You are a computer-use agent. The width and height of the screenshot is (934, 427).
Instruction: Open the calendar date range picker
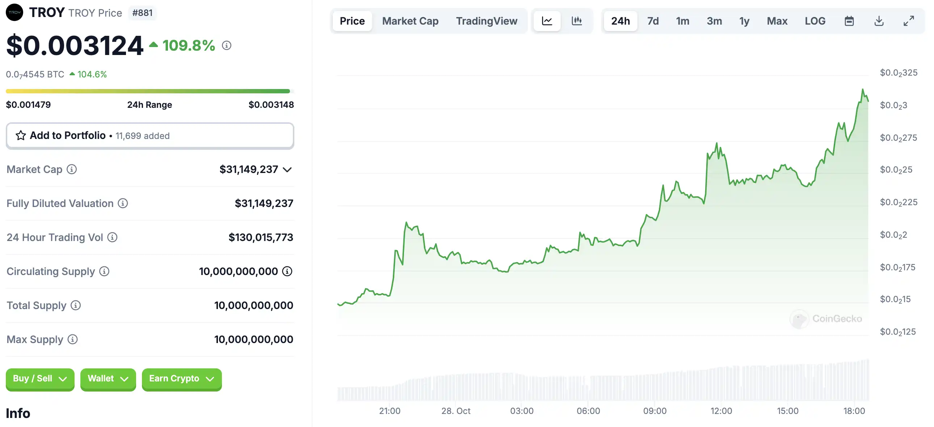(849, 21)
